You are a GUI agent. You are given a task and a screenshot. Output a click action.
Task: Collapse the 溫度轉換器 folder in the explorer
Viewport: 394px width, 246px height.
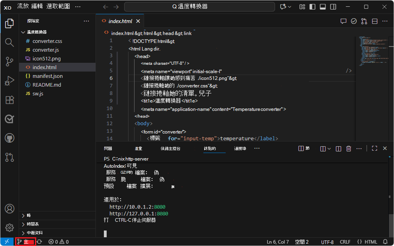pyautogui.click(x=23, y=32)
